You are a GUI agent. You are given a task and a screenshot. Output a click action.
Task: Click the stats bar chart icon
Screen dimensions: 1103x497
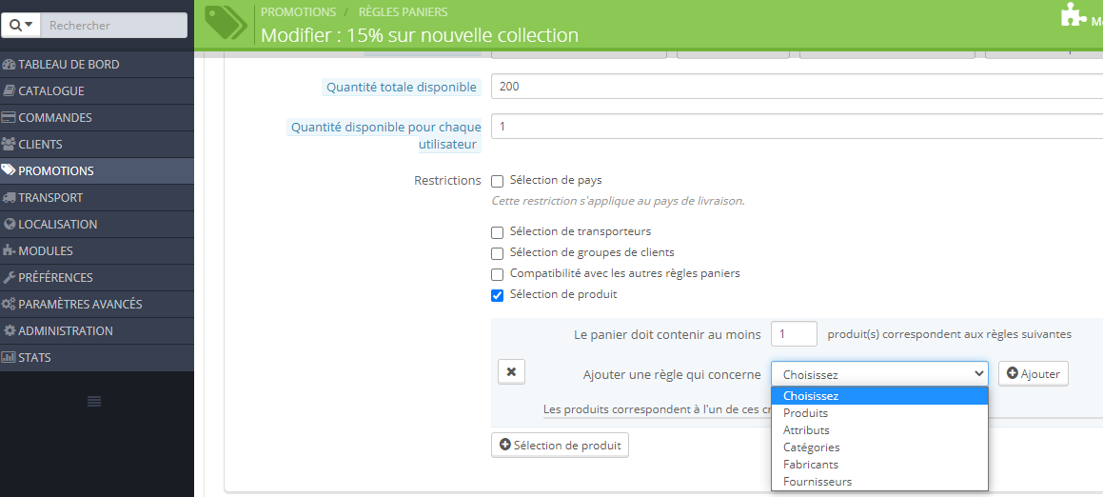pyautogui.click(x=10, y=358)
